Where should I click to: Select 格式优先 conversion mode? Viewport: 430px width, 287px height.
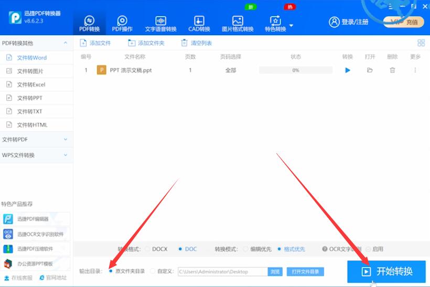coord(279,249)
